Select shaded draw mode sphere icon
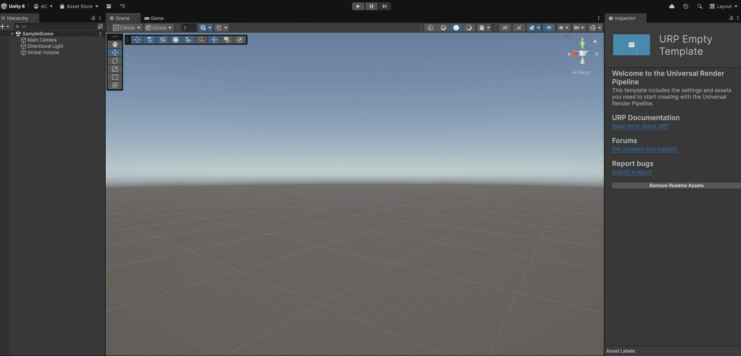This screenshot has height=356, width=741. pyautogui.click(x=456, y=28)
